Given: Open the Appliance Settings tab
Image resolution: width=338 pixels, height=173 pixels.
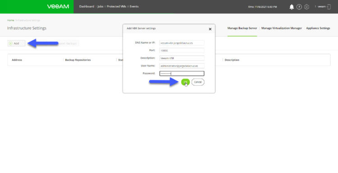Looking at the screenshot, I should pos(318,28).
